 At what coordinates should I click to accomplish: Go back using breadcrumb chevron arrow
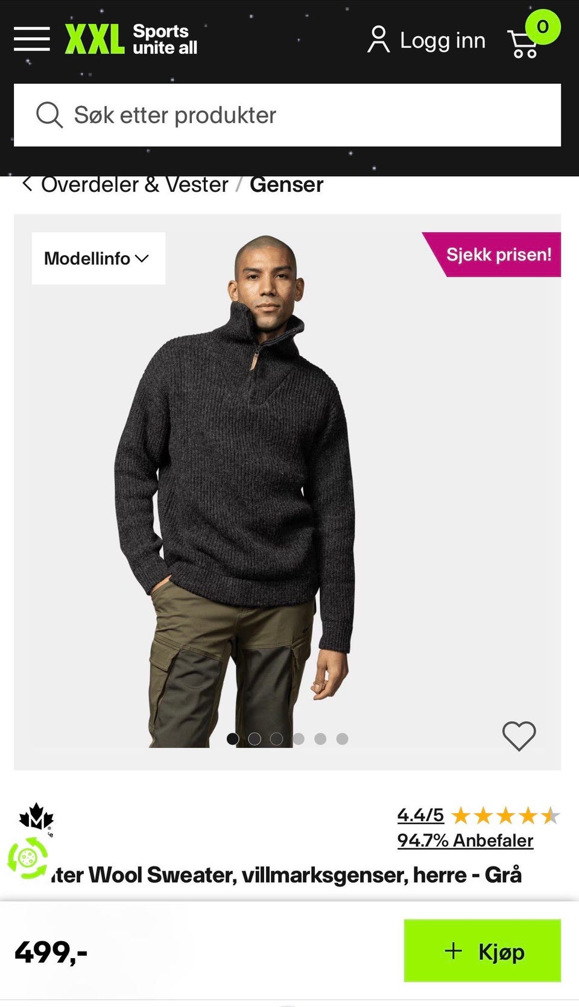[x=27, y=183]
